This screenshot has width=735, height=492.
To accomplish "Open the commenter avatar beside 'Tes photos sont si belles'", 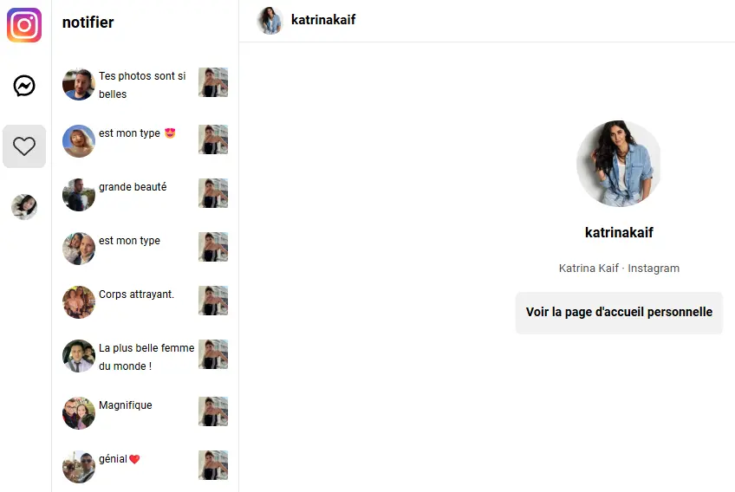I will click(x=79, y=84).
